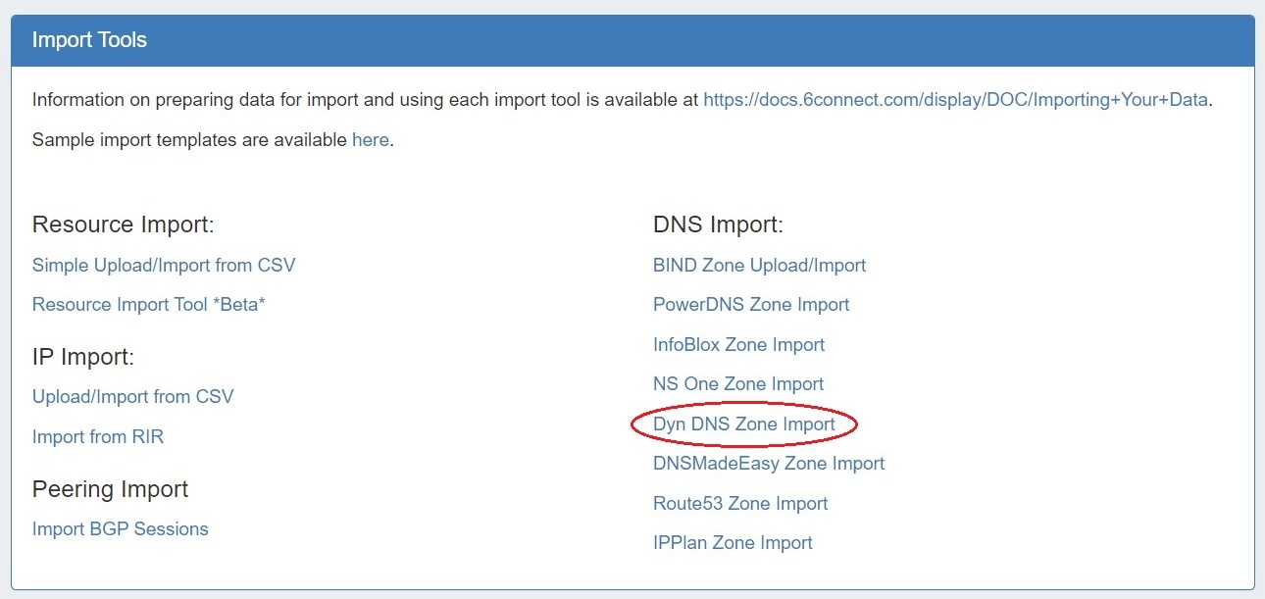Open the Resource Import Tool *Beta* link
Viewport: 1265px width, 599px height.
149,304
